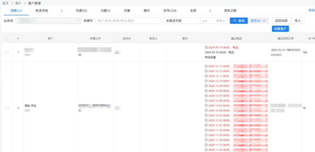Viewport: 315px width, 152px height.
Task: Switch to the 合作(124) tab
Action: click(x=170, y=10)
